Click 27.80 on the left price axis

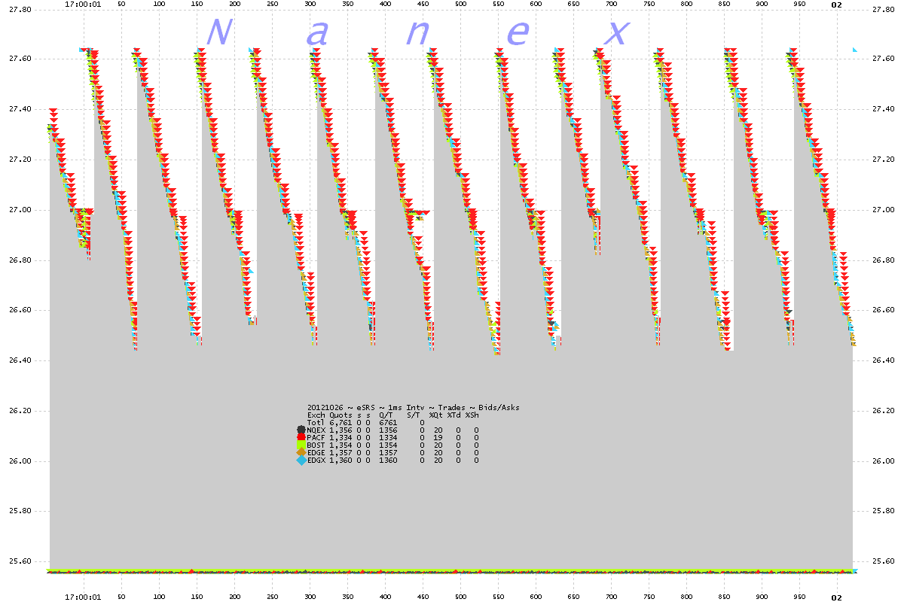[x=19, y=9]
